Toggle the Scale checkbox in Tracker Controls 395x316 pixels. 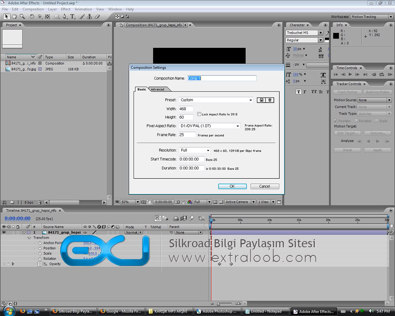click(376, 121)
